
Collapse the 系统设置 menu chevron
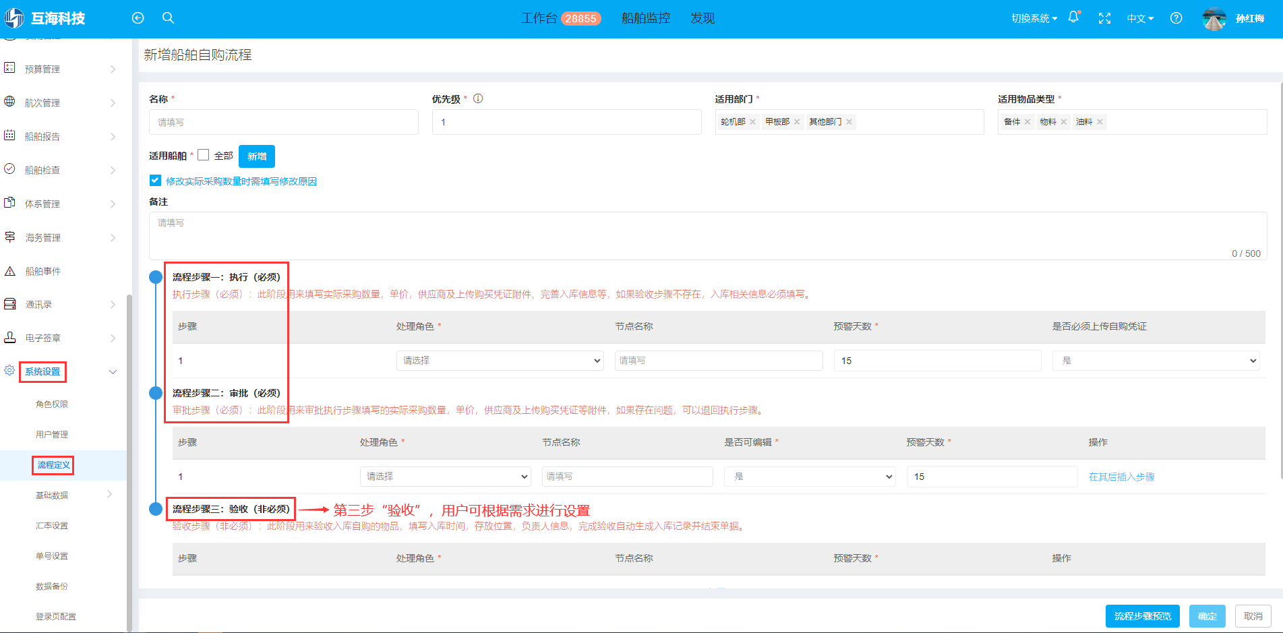pyautogui.click(x=113, y=371)
